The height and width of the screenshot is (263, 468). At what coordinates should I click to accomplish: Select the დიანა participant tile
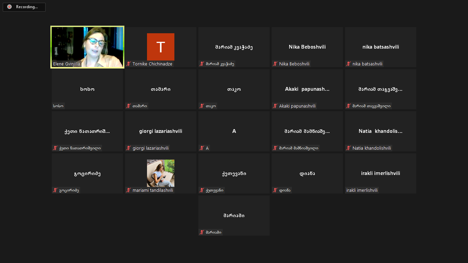point(307,173)
